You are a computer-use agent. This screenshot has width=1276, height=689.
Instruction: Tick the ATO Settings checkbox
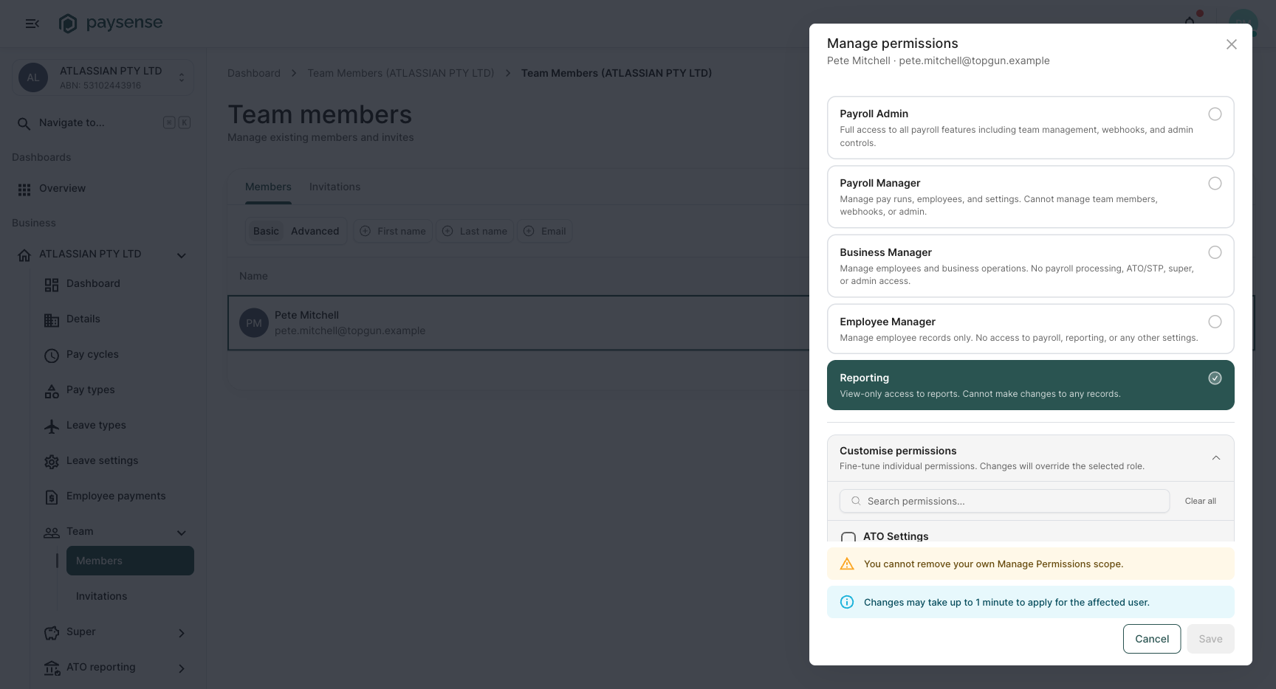pos(848,538)
